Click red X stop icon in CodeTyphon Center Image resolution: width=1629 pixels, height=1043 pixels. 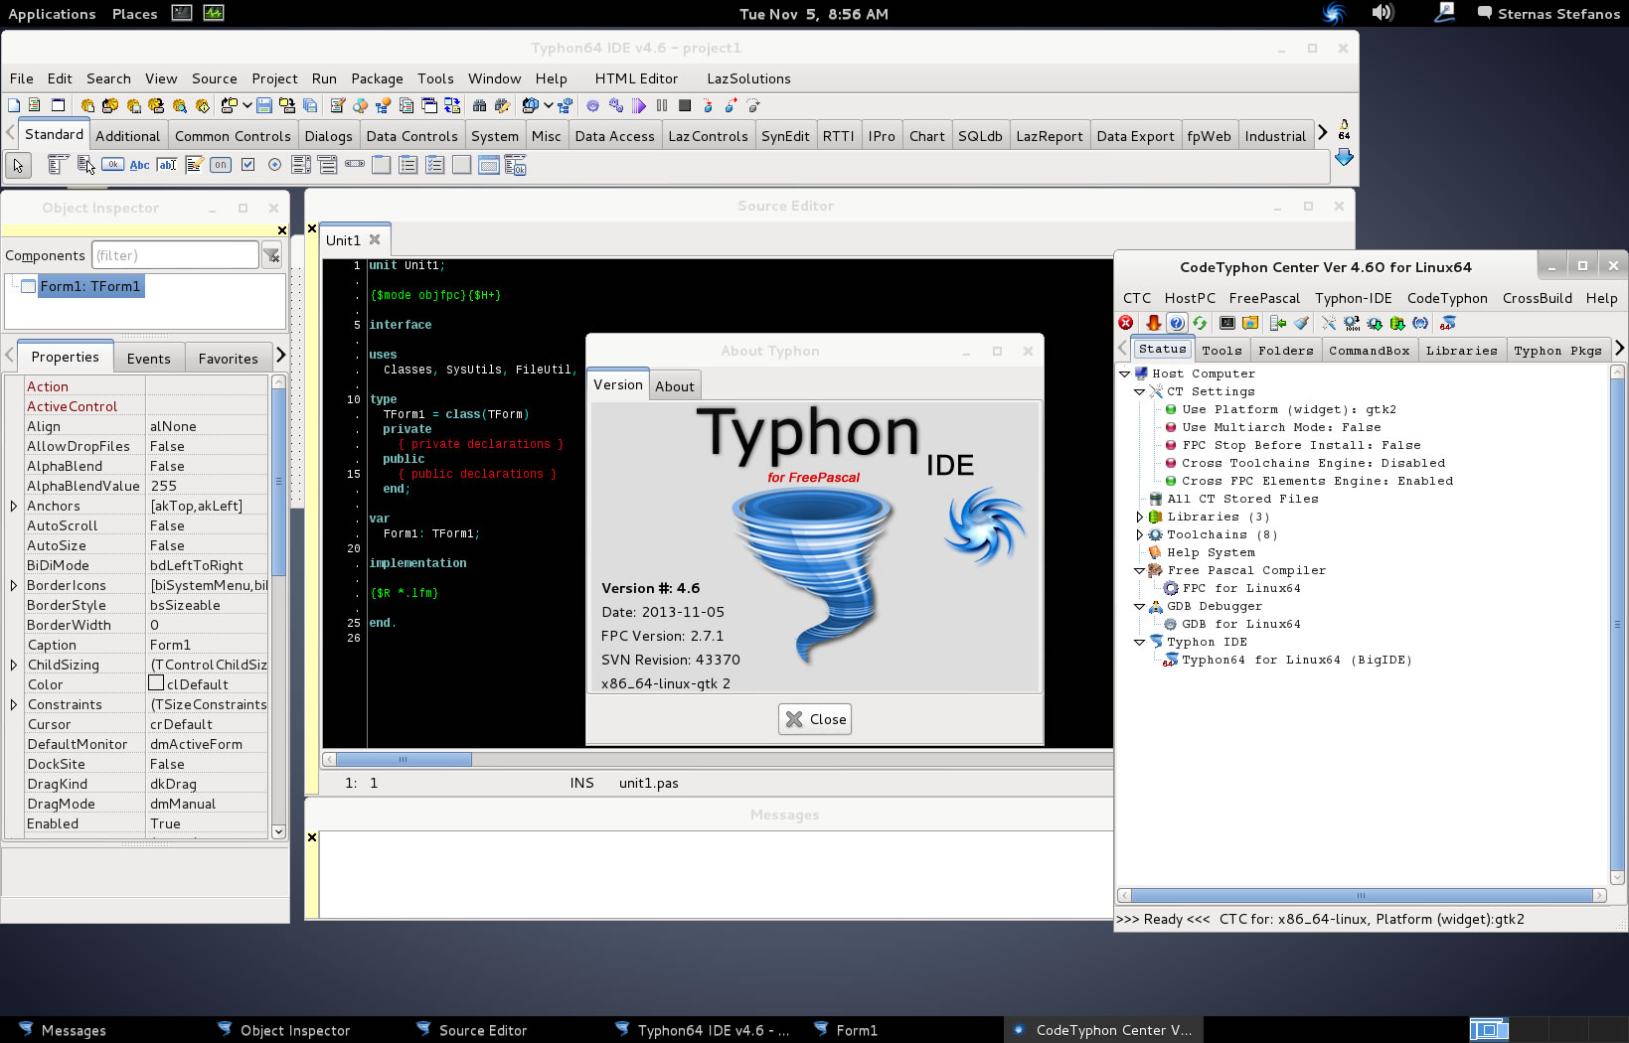[1125, 323]
